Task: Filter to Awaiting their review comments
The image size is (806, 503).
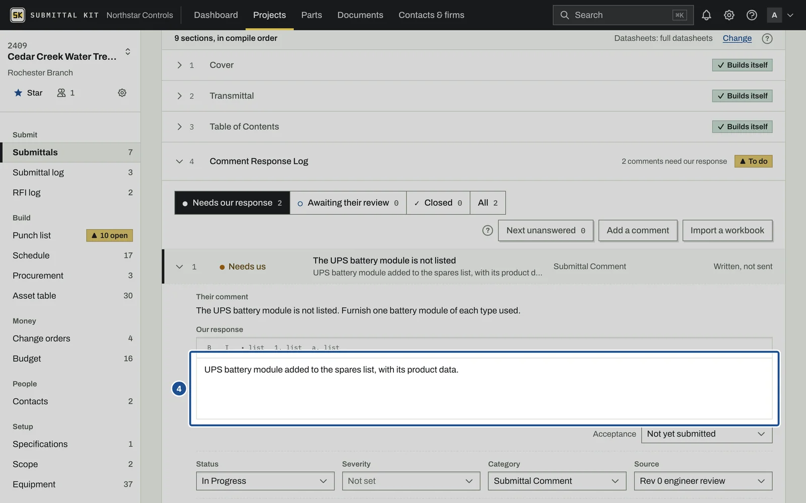Action: [x=348, y=203]
